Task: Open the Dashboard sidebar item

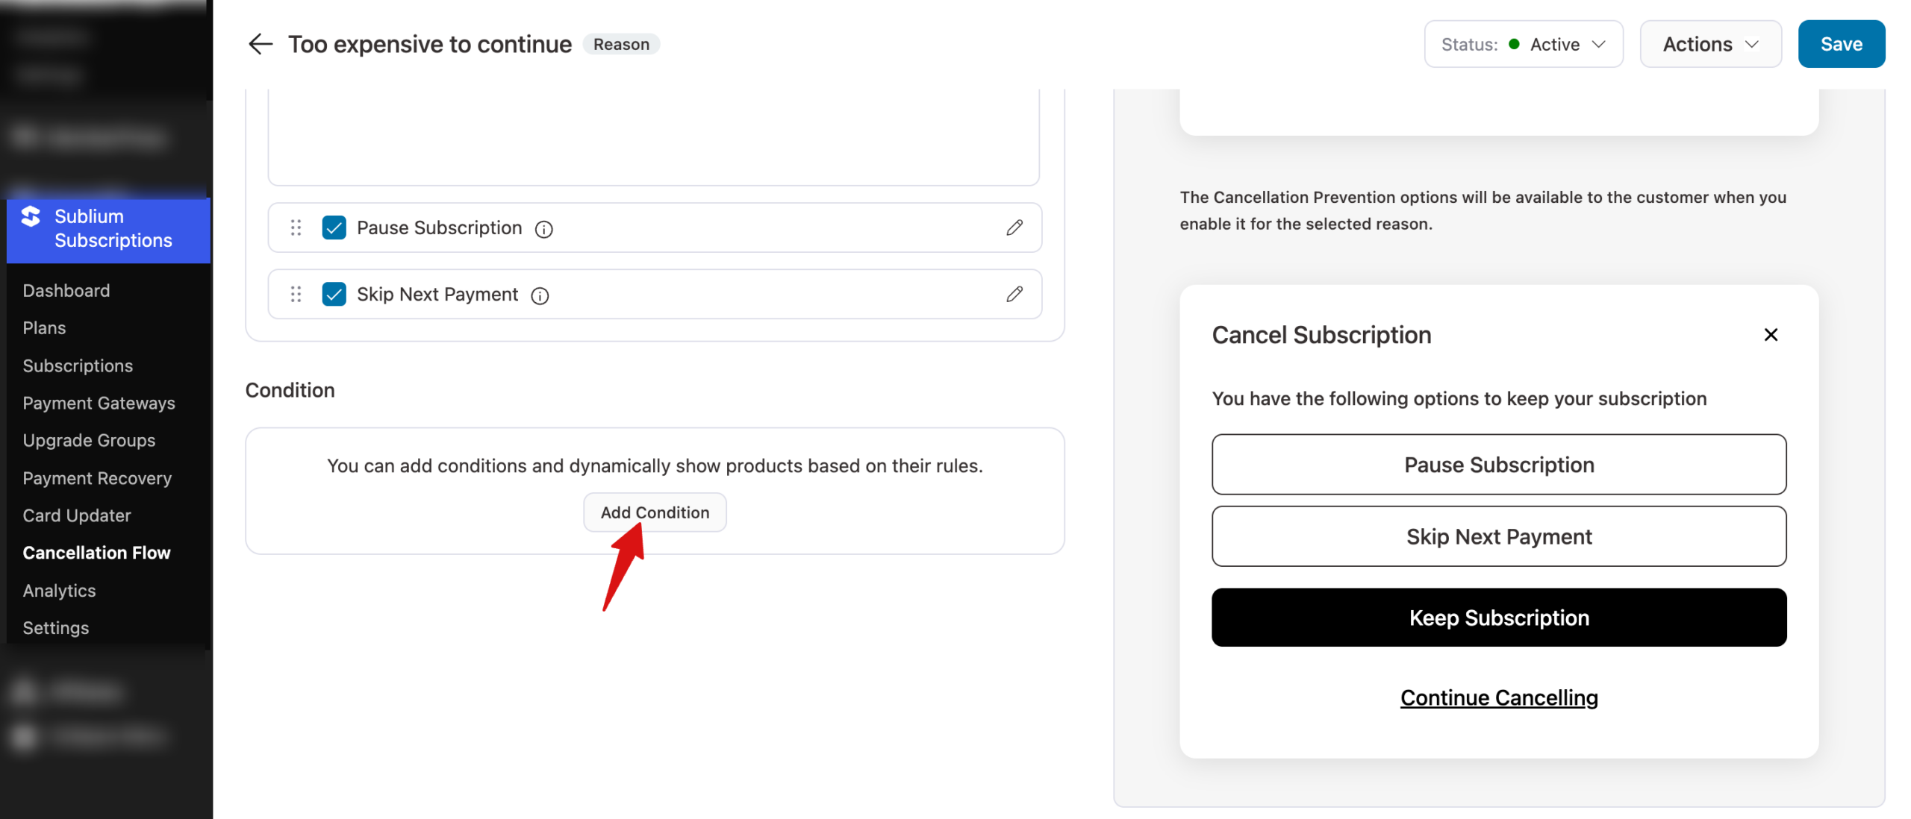Action: pos(66,291)
